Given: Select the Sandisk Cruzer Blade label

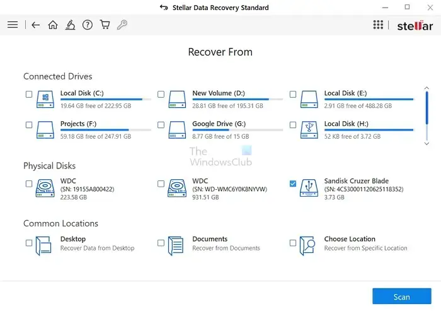Looking at the screenshot, I should click(357, 181).
